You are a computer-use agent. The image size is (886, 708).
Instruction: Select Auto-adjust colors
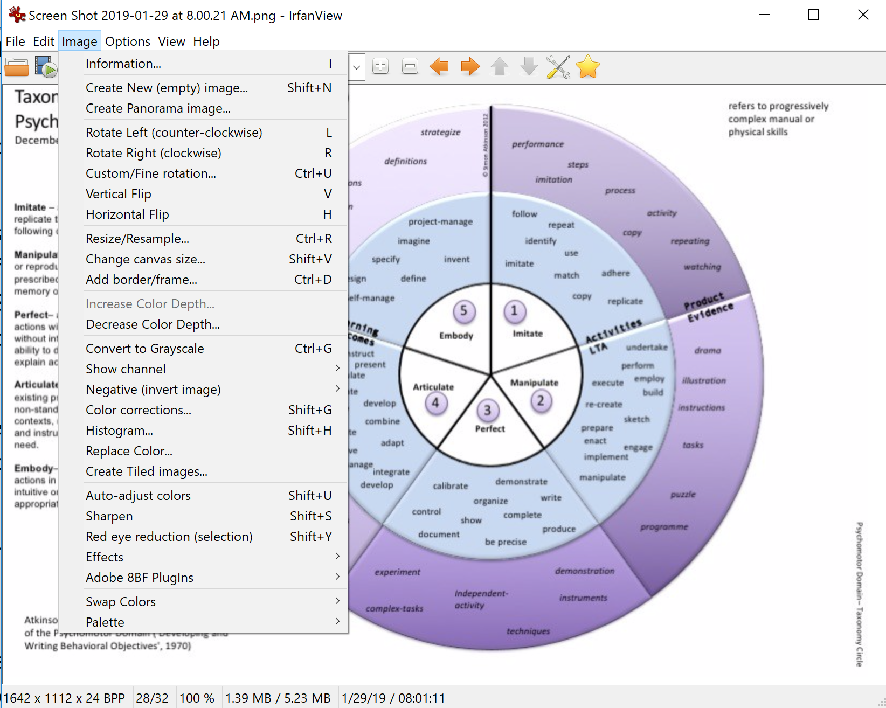pyautogui.click(x=203, y=496)
